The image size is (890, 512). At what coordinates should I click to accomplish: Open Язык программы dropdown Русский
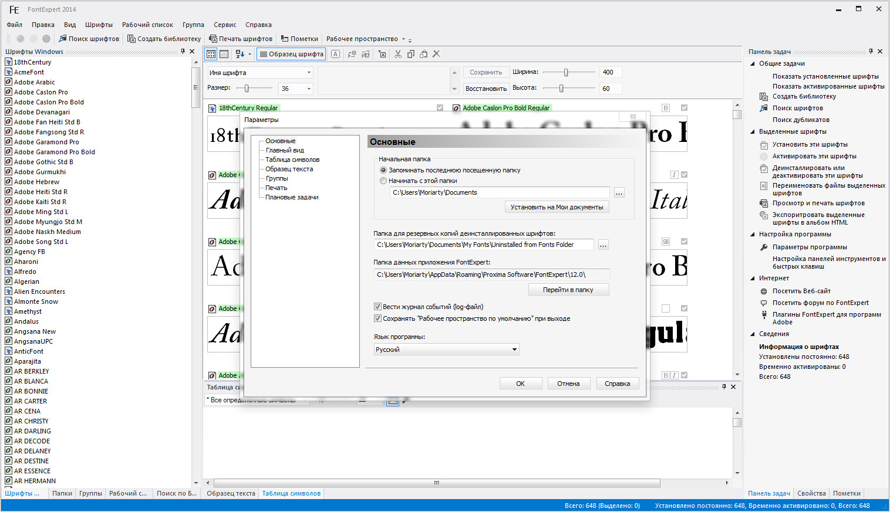(447, 350)
